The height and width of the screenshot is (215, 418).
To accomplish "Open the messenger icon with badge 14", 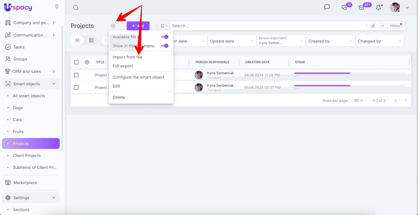I will (344, 7).
